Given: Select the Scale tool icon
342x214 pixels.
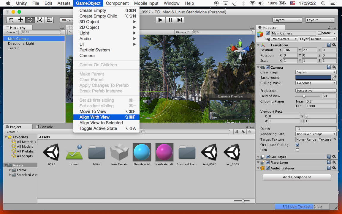Looking at the screenshot, I should pos(39,20).
